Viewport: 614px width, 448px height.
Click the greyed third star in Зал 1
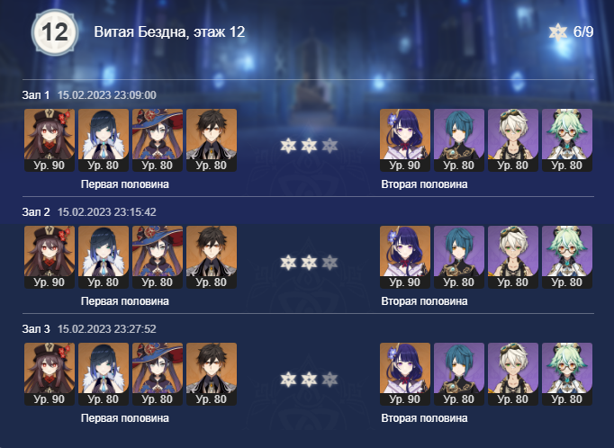[x=330, y=146]
